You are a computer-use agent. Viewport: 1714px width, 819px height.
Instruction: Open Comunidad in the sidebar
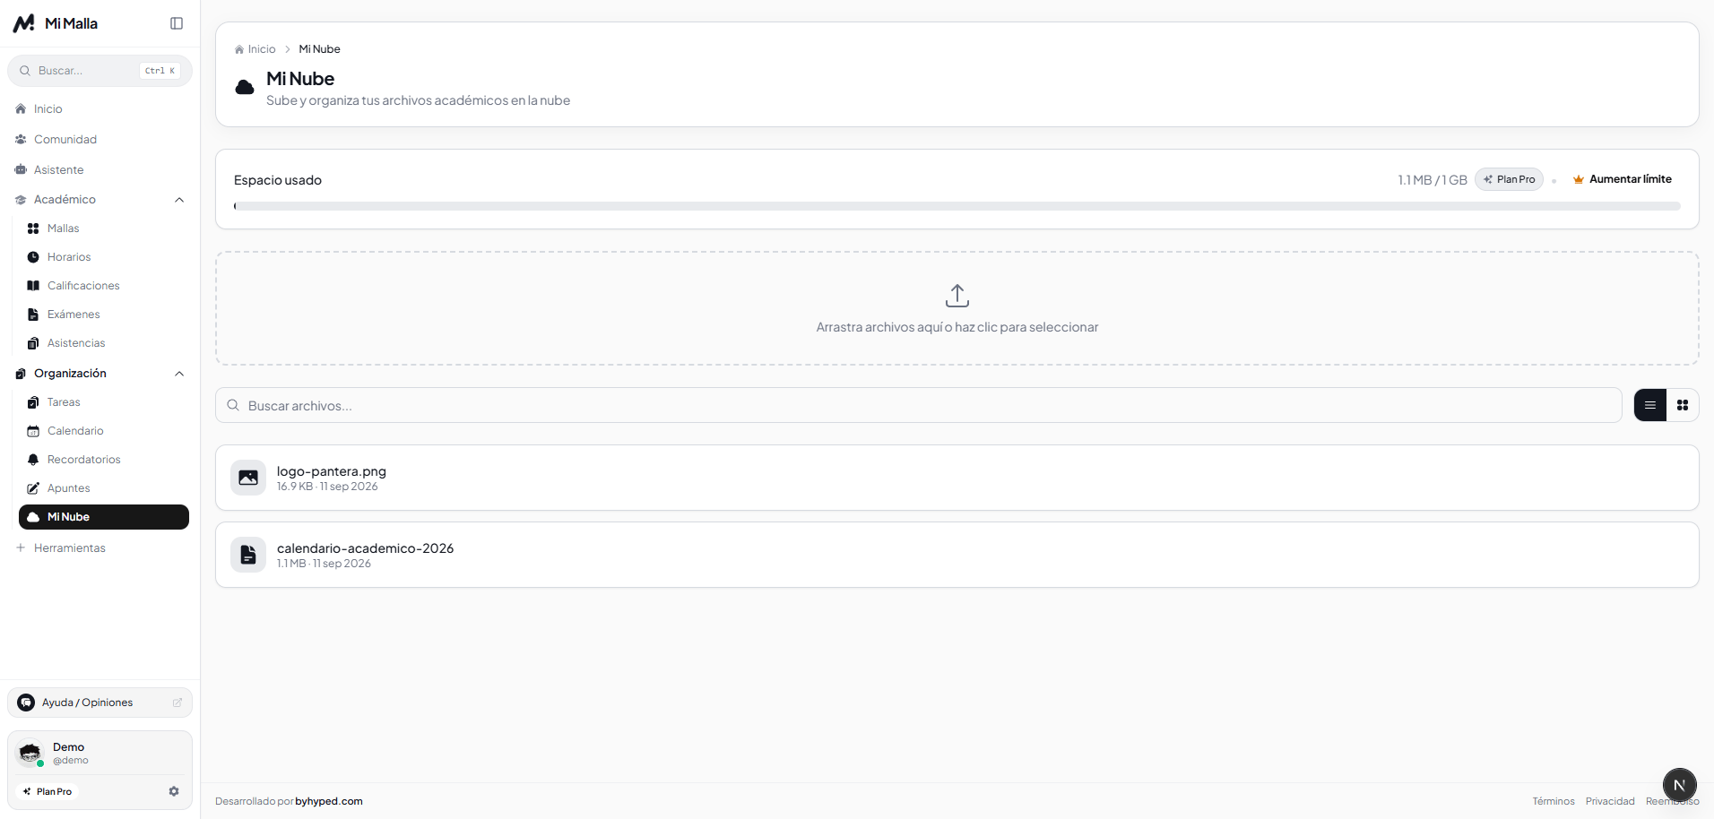coord(100,139)
